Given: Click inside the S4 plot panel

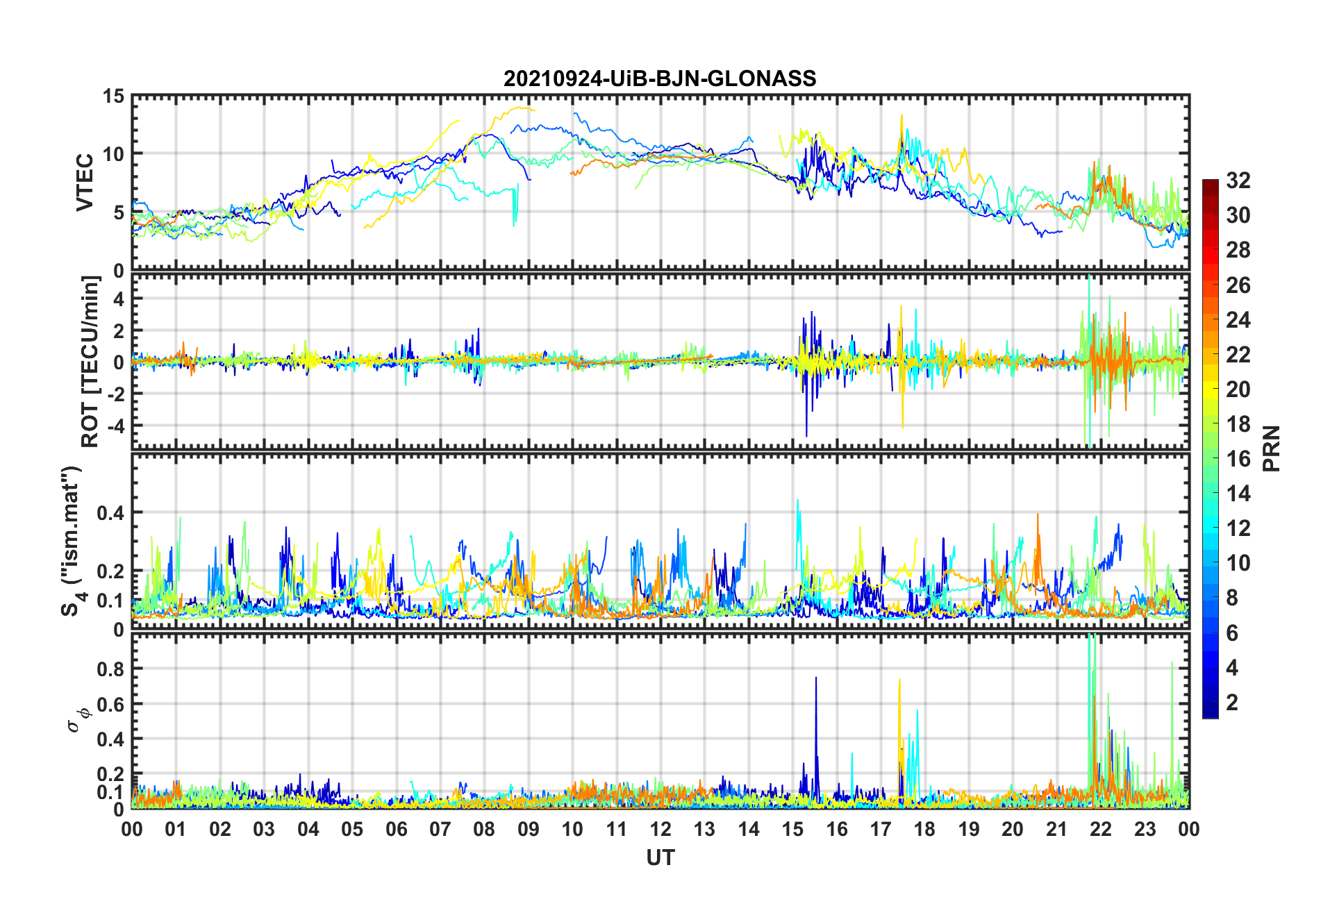Looking at the screenshot, I should 660,542.
